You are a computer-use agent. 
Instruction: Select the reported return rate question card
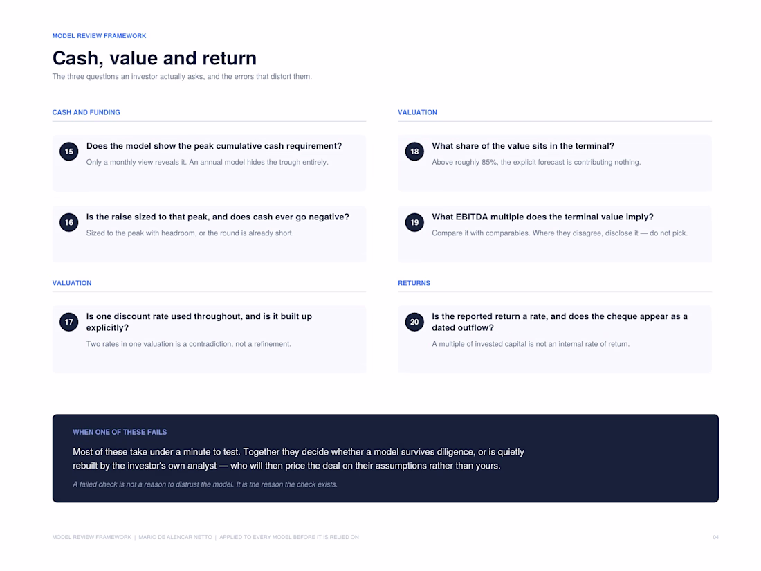(x=555, y=339)
